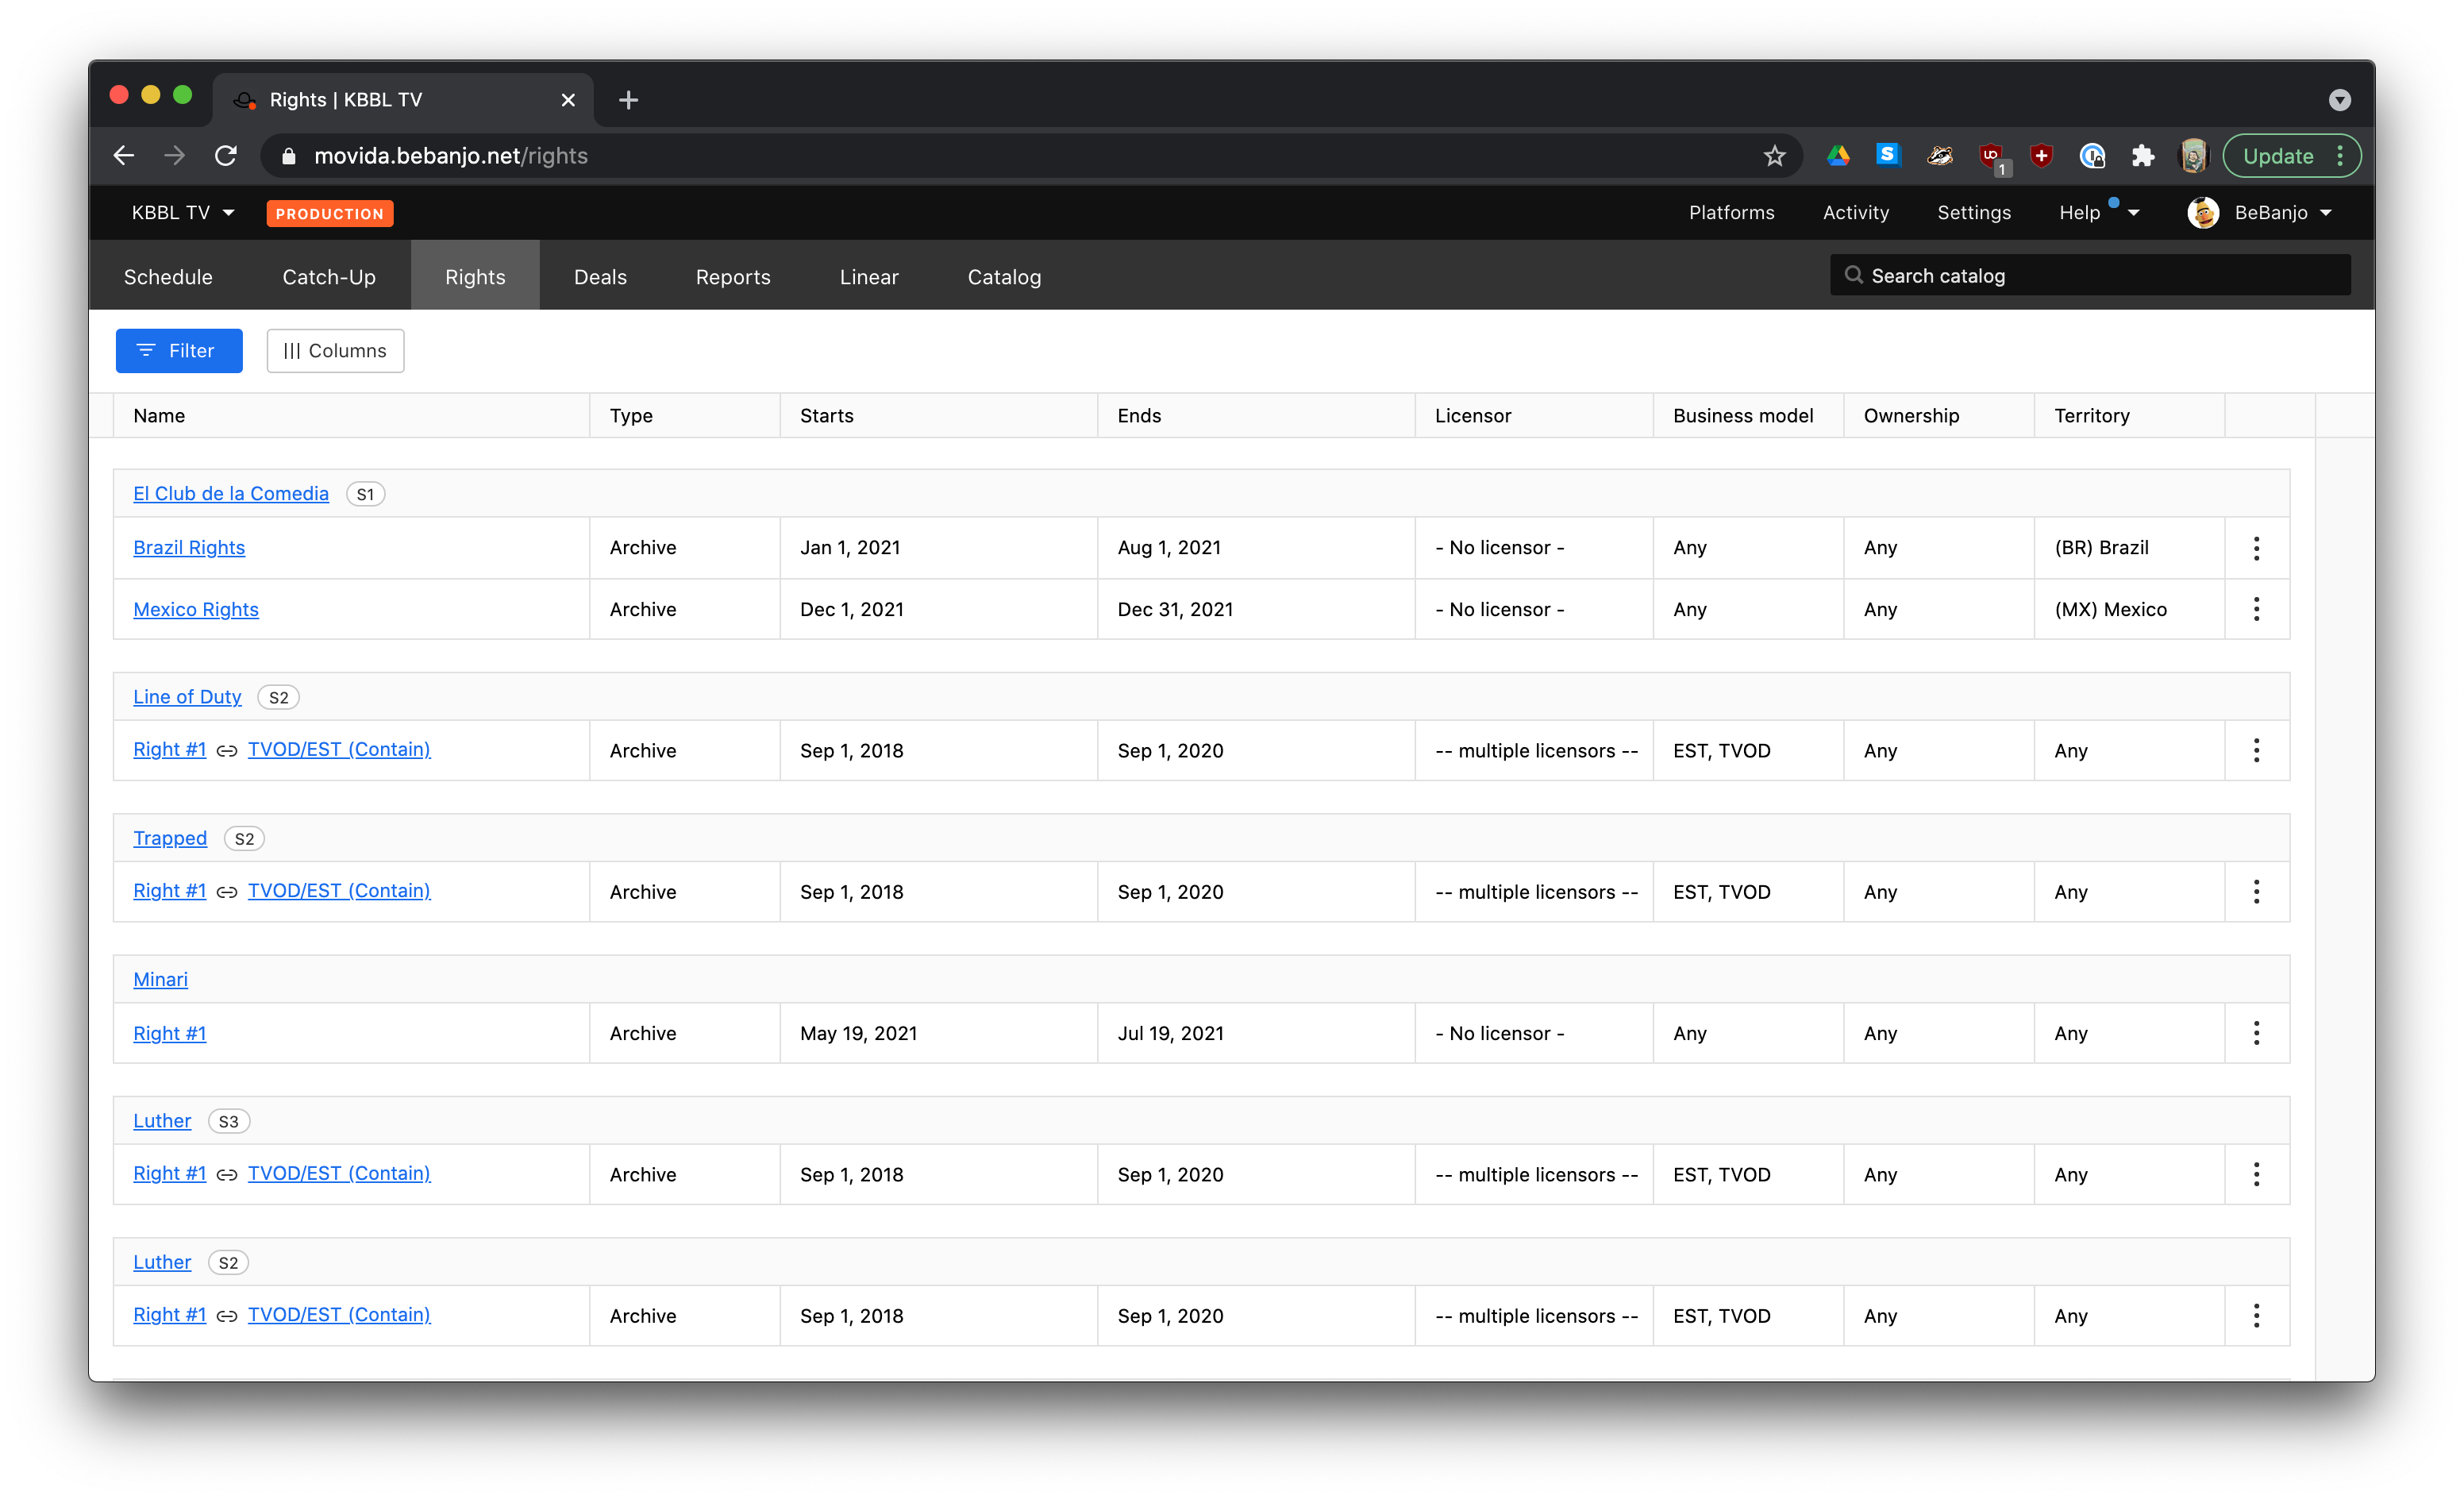Open the Linear tab
This screenshot has height=1499, width=2464.
869,277
